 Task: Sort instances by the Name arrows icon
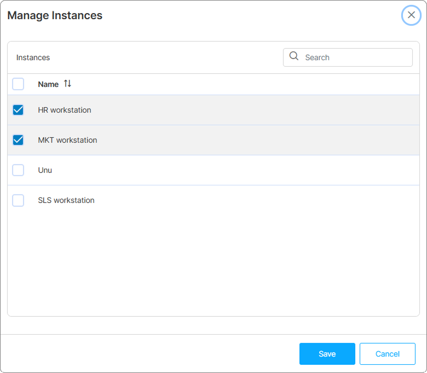pyautogui.click(x=67, y=84)
